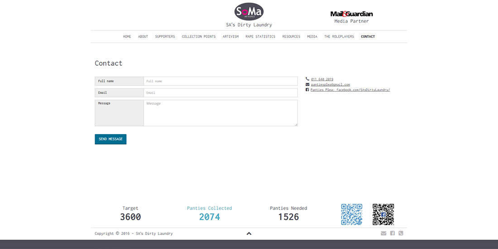The width and height of the screenshot is (498, 249).
Task: Click the footer envelope email icon
Action: pos(383,234)
